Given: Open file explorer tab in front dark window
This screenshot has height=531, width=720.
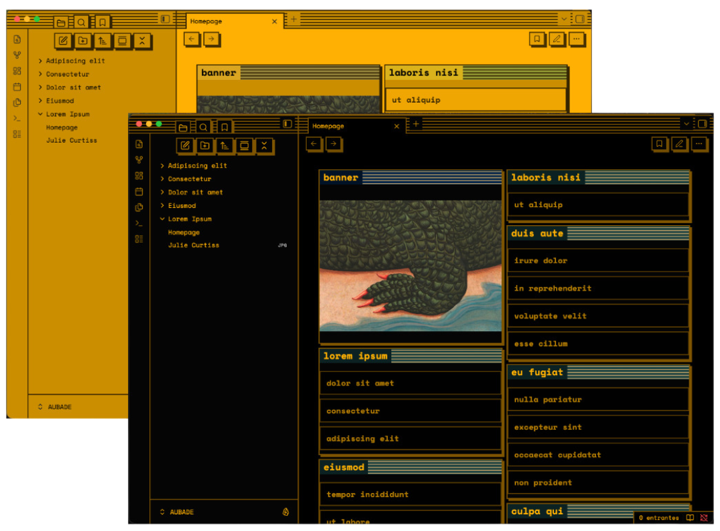Looking at the screenshot, I should click(x=183, y=127).
